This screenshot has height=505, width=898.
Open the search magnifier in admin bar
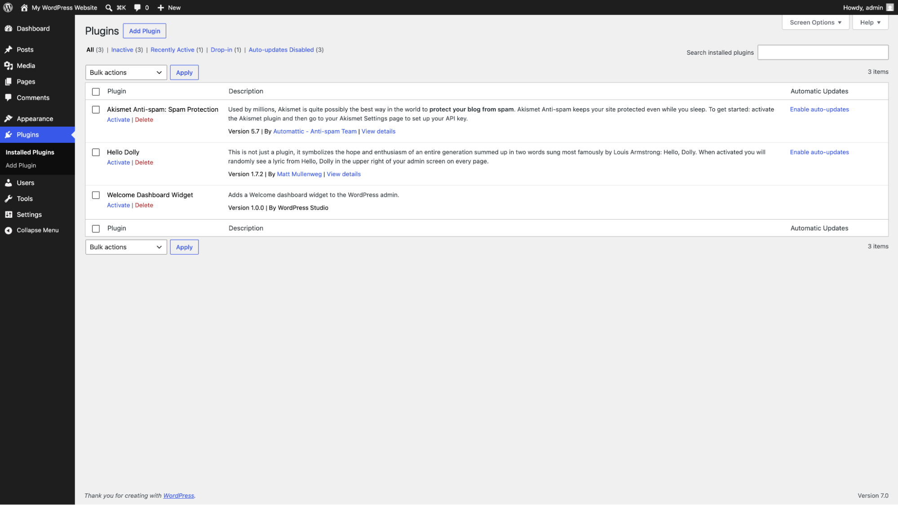tap(109, 8)
